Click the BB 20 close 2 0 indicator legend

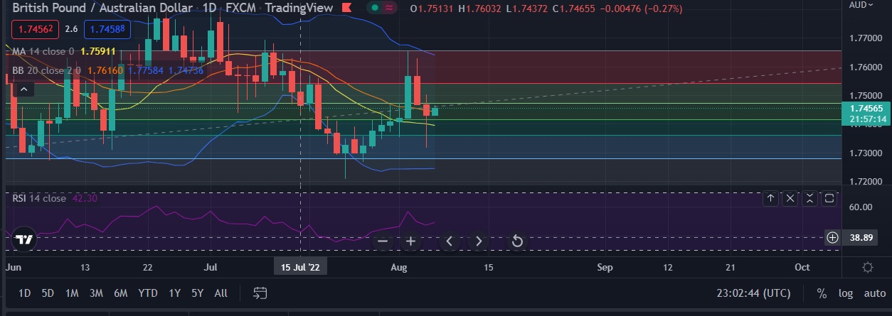coord(47,70)
